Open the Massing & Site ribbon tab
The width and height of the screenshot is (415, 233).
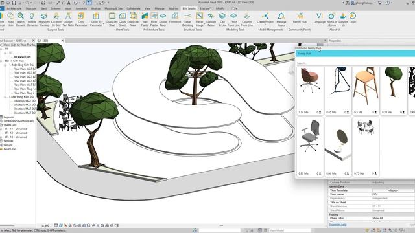pos(113,8)
